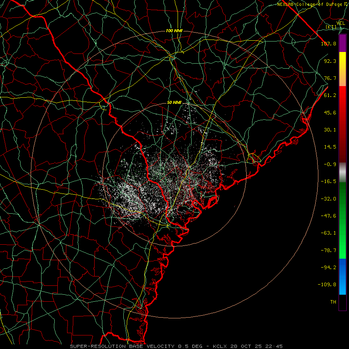This screenshot has width=349, height=349.
Task: Select the 76.7 scale value
Action: [x=330, y=78]
